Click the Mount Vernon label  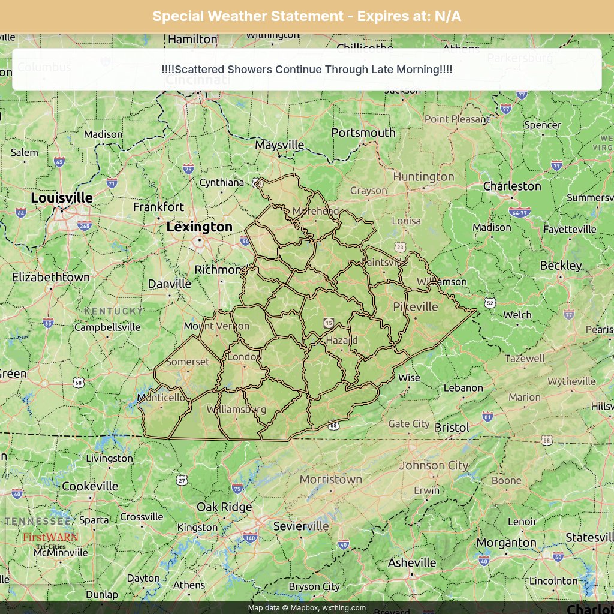[x=216, y=326]
